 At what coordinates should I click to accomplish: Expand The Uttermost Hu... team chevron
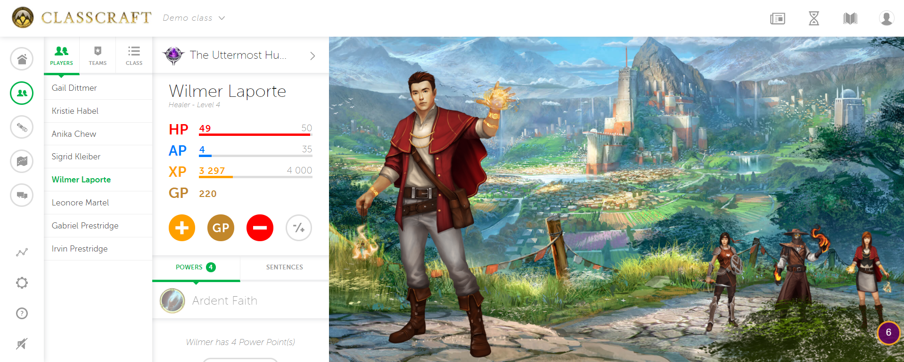312,56
